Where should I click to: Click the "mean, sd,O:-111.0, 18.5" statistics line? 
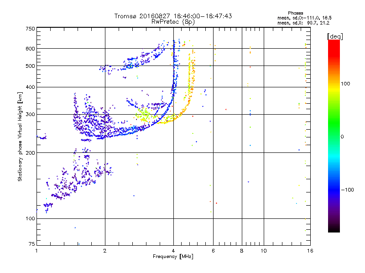pos(304,18)
